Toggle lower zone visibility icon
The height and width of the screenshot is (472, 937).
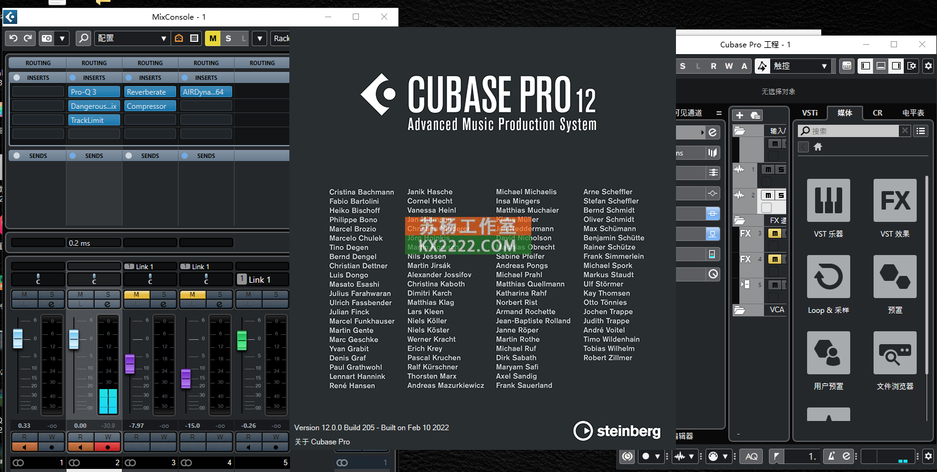pos(881,66)
